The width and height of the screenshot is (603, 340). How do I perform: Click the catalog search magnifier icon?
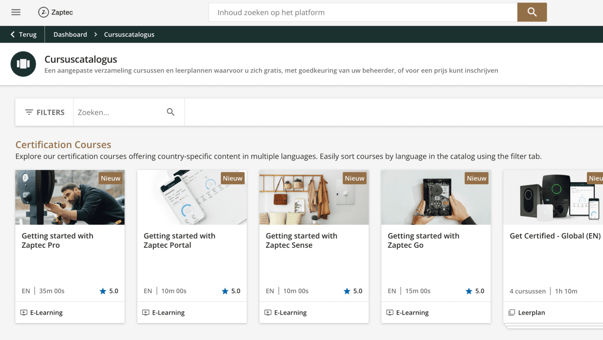171,112
